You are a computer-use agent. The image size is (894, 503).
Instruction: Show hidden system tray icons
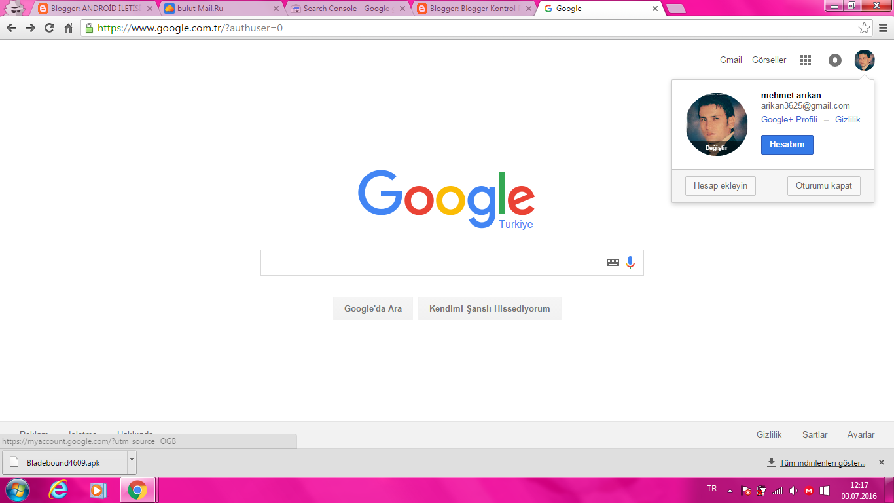click(x=730, y=491)
